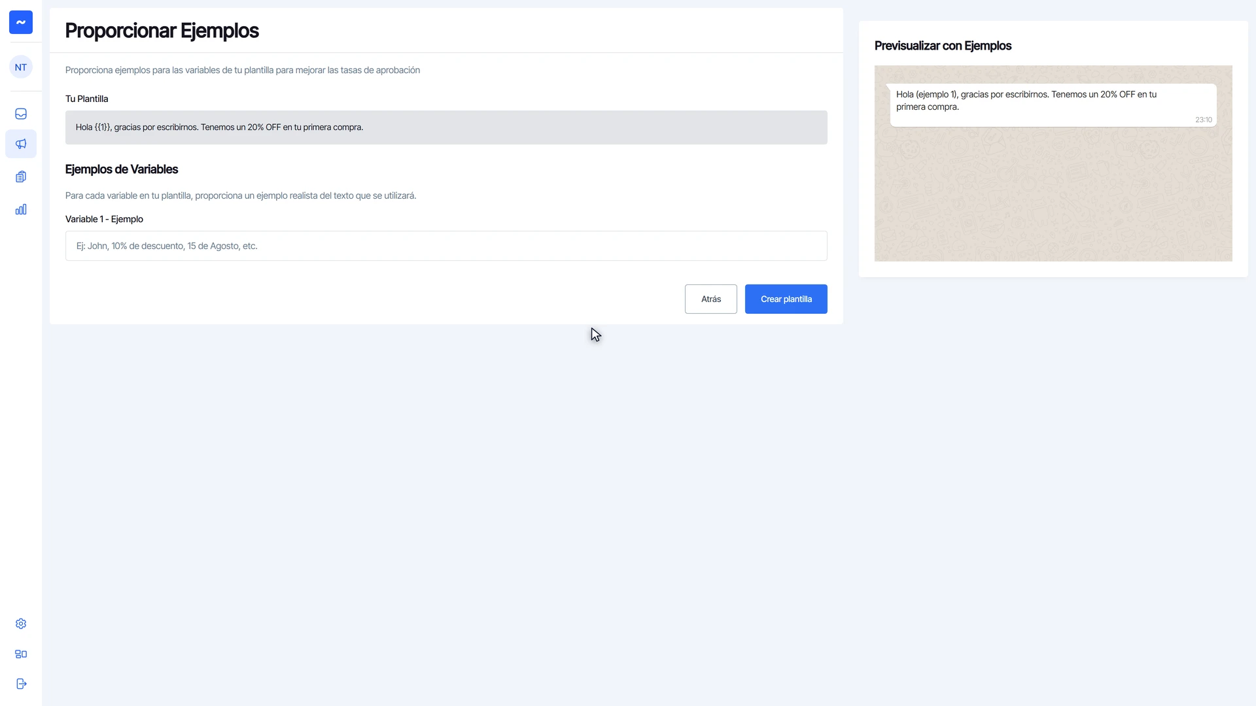Click the Previsualizar con Ejemplos title
The height and width of the screenshot is (706, 1256).
943,46
